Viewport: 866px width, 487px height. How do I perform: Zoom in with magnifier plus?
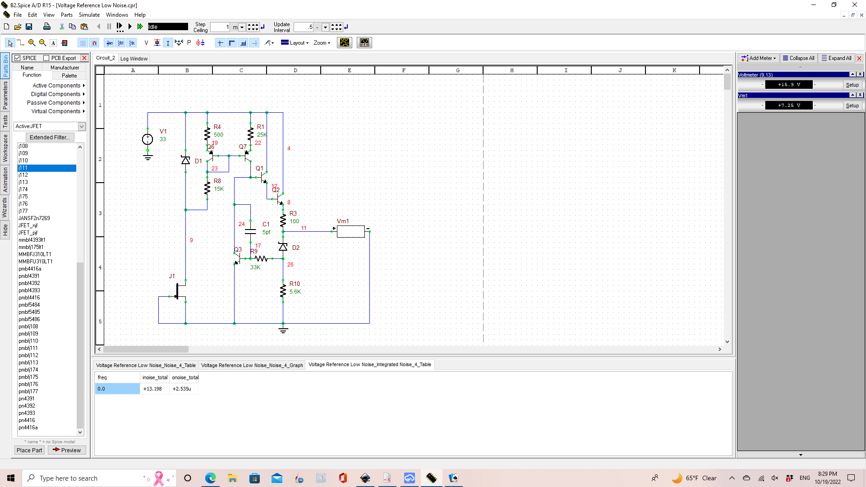pyautogui.click(x=32, y=43)
